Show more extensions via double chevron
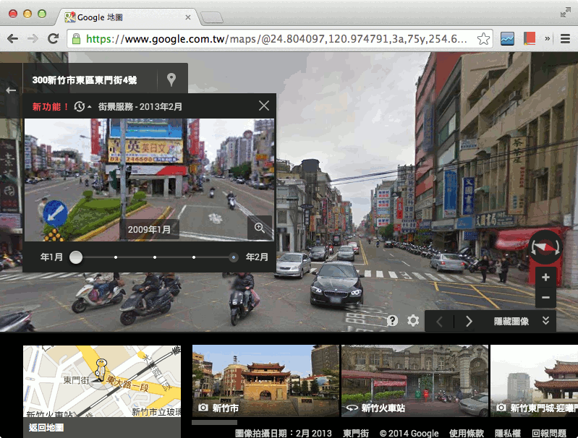 click(x=548, y=38)
